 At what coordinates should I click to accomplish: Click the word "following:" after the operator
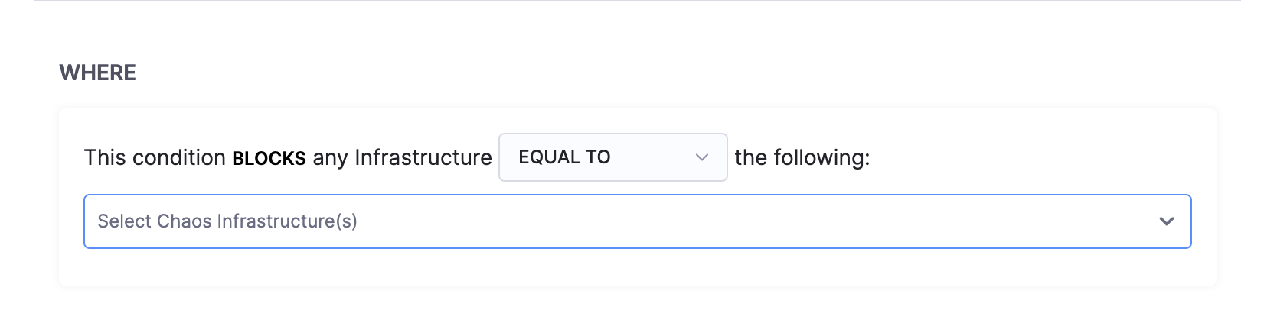tap(821, 157)
